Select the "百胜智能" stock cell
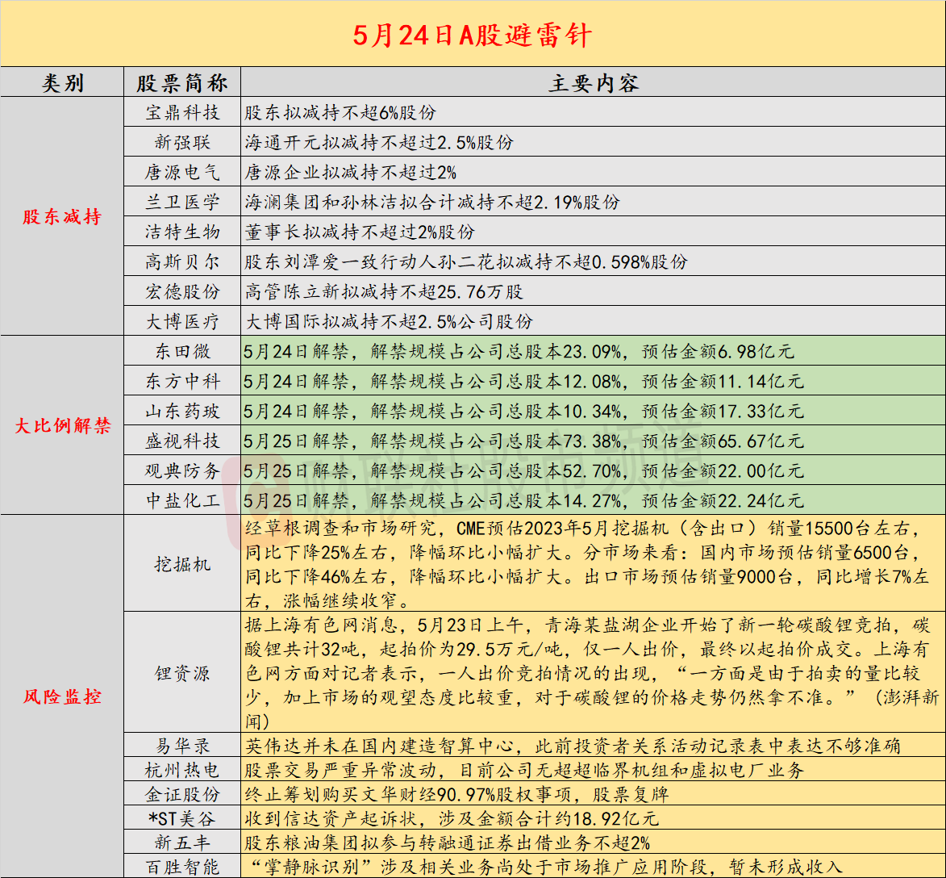The width and height of the screenshot is (946, 878). coord(182,867)
